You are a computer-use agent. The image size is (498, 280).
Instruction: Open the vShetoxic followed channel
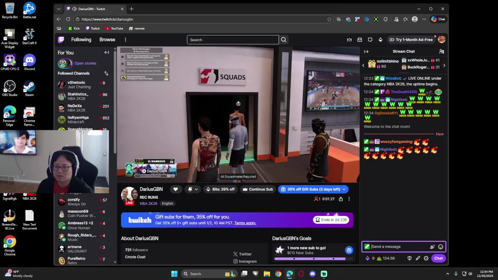coord(84,85)
